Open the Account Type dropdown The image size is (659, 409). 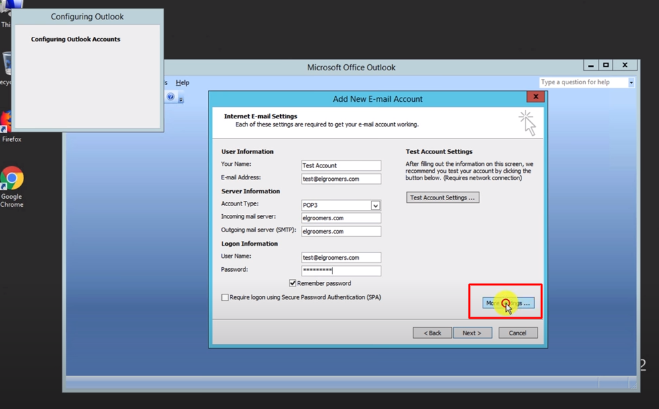(375, 205)
